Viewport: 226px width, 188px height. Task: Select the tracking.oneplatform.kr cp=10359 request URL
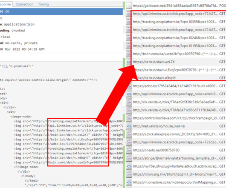click(x=175, y=22)
